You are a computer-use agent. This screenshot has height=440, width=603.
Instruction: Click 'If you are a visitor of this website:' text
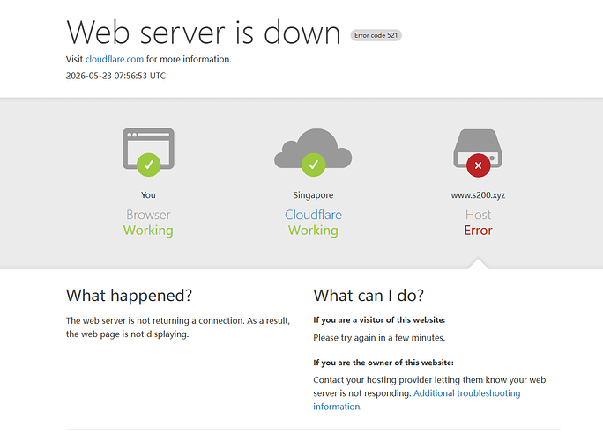click(379, 319)
